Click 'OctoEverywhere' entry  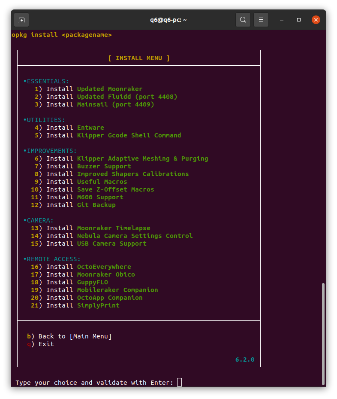104,267
